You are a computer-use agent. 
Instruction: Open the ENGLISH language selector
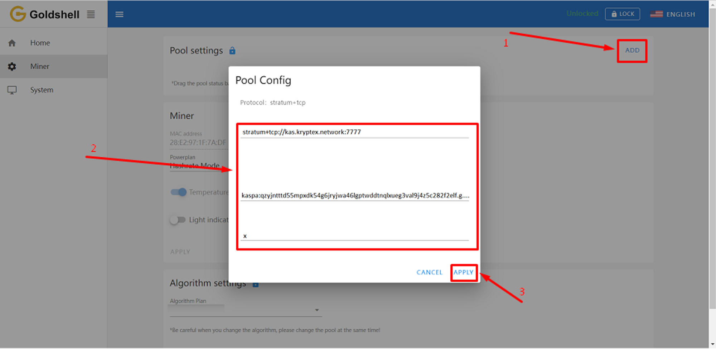coord(673,14)
